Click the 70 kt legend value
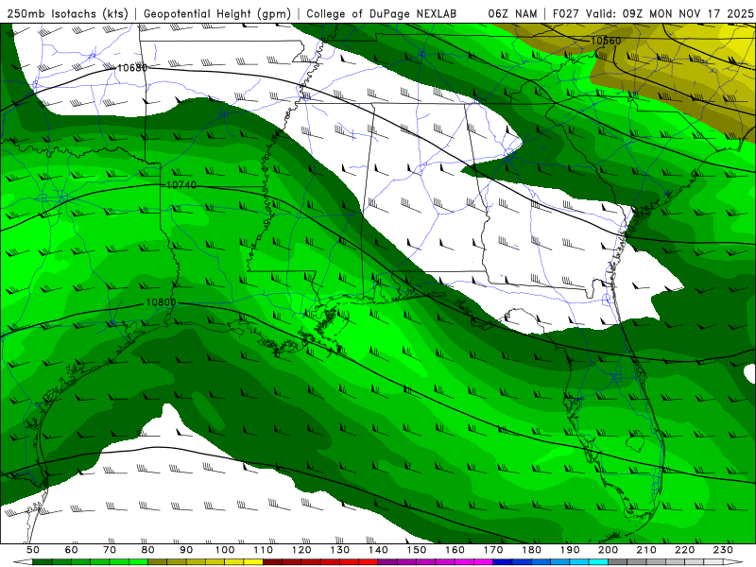The height and width of the screenshot is (567, 756). 110,550
